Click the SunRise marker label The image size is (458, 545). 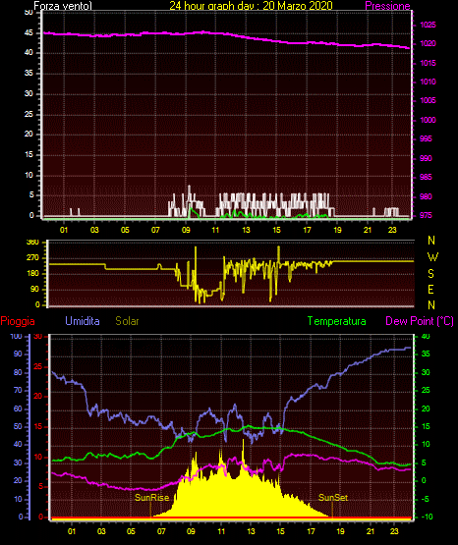point(151,498)
